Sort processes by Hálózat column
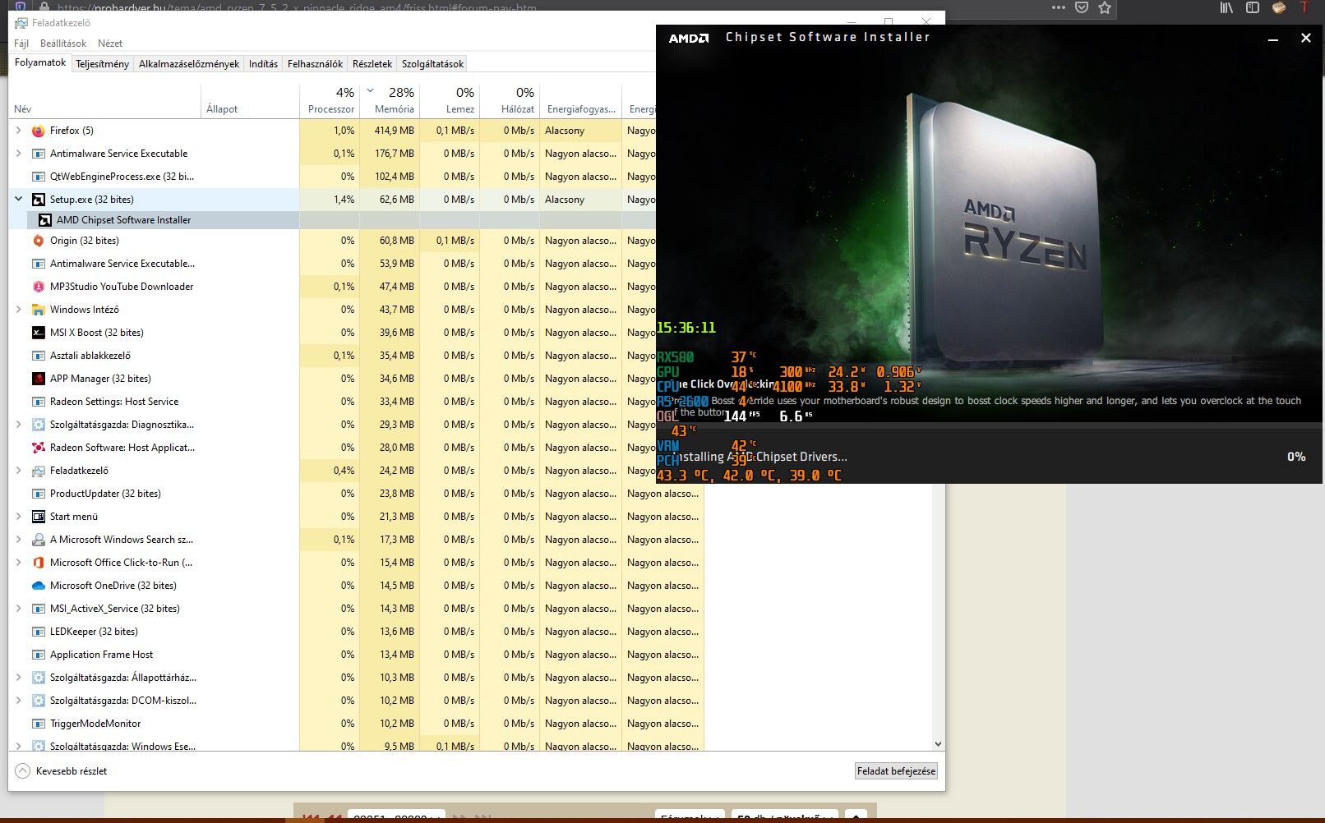This screenshot has height=823, width=1325. tap(510, 101)
